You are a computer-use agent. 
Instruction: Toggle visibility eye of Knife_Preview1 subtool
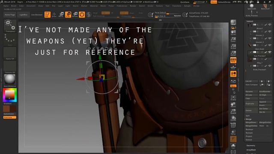(x=270, y=66)
